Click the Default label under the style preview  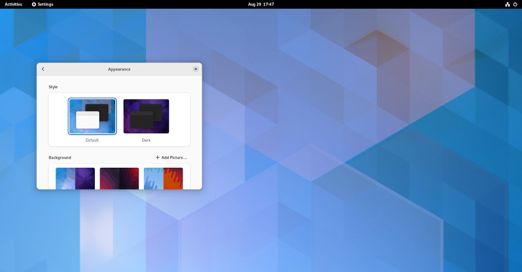tap(92, 140)
